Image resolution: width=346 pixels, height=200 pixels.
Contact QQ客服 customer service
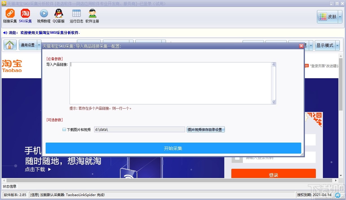click(58, 16)
